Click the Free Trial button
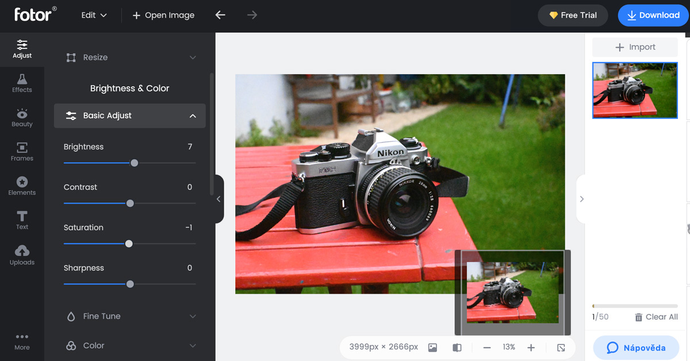Image resolution: width=690 pixels, height=361 pixels. point(573,16)
